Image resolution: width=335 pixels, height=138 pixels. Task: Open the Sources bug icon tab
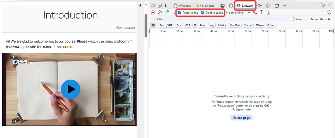(231, 6)
